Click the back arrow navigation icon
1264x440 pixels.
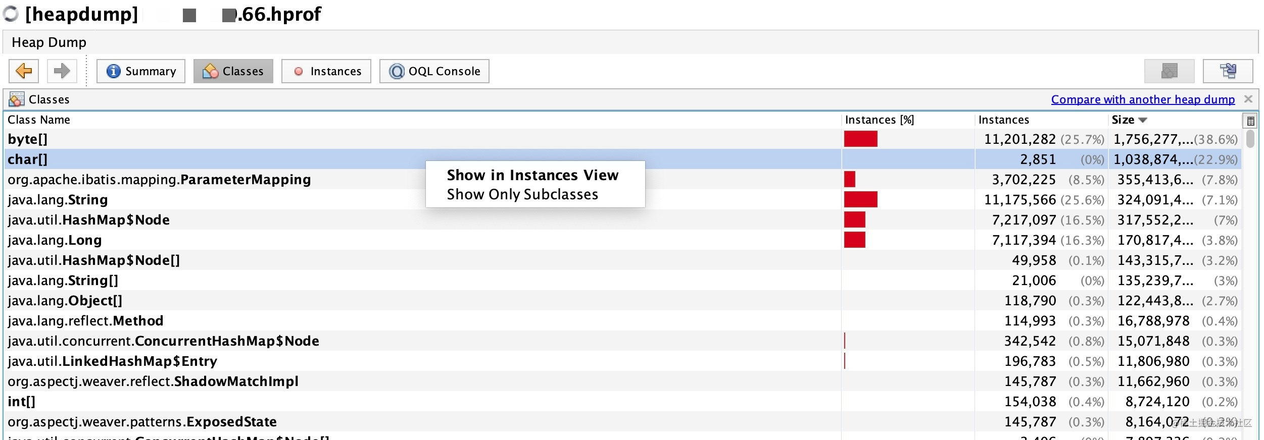24,71
